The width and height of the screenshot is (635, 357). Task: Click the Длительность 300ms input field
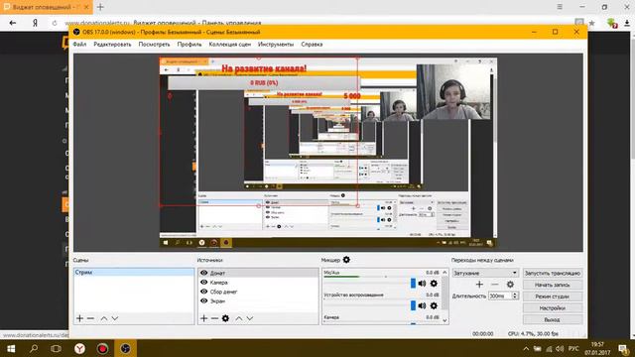pyautogui.click(x=500, y=296)
